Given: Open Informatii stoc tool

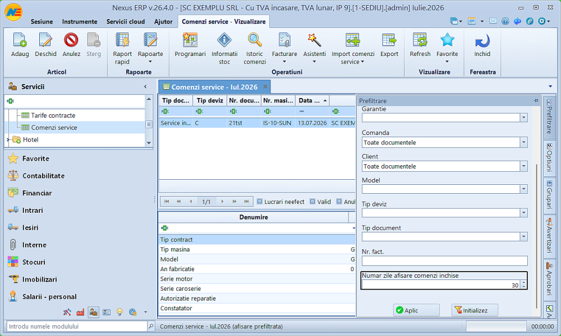Looking at the screenshot, I should coord(224,49).
